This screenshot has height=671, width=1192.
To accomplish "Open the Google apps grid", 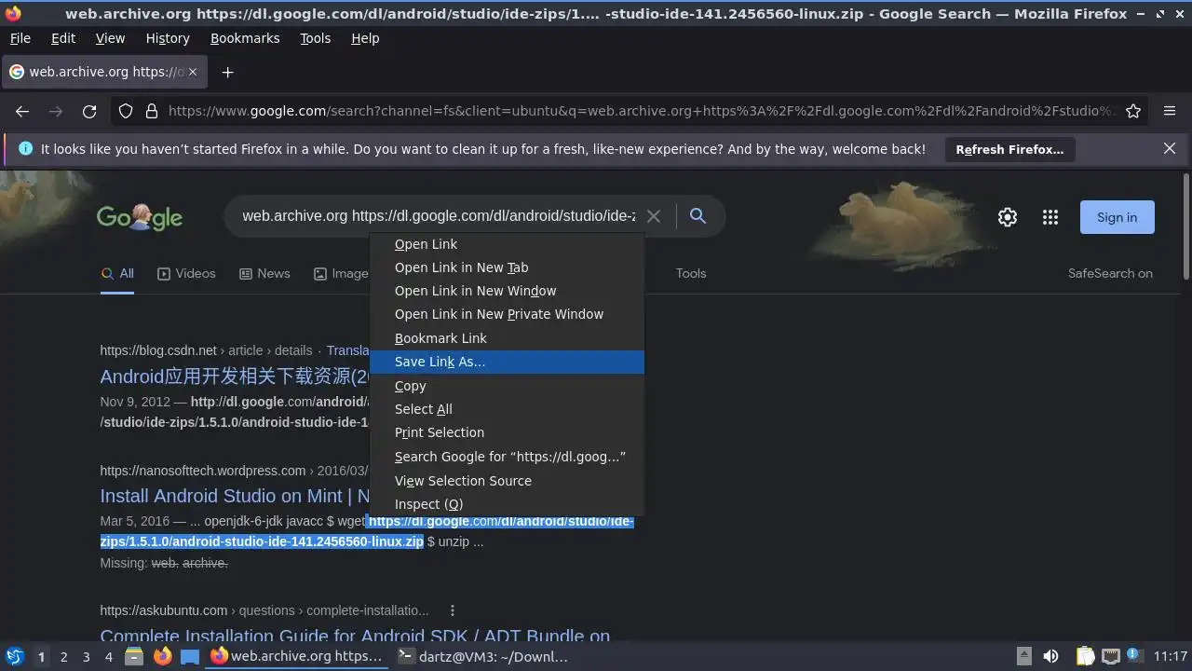I will pos(1050,217).
